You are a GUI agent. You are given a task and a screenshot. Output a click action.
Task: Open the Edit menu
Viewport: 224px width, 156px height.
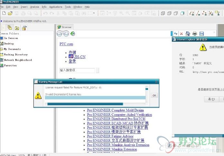[x=8, y=7]
